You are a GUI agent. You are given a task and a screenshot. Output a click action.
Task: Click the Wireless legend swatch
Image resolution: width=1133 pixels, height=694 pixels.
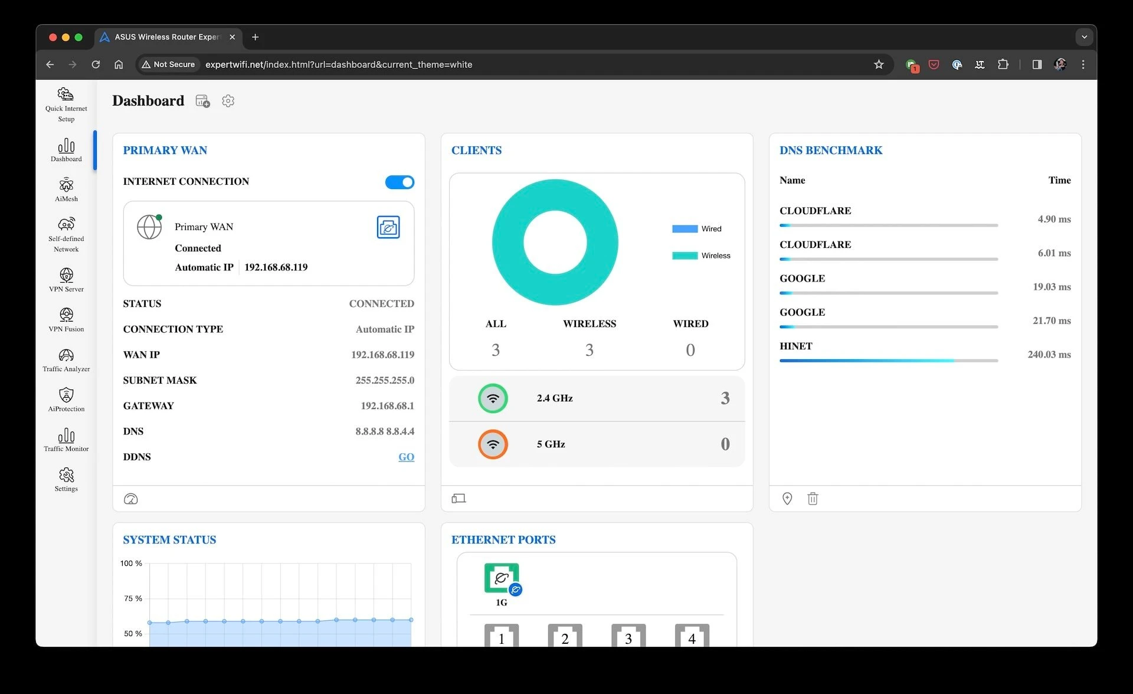pyautogui.click(x=685, y=256)
